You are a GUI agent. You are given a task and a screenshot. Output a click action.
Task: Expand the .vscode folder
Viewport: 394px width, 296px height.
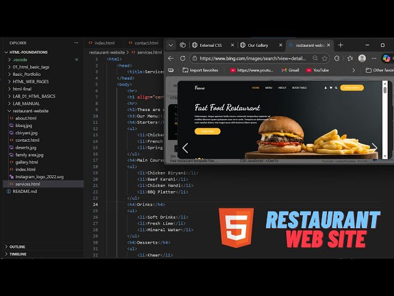coord(20,60)
